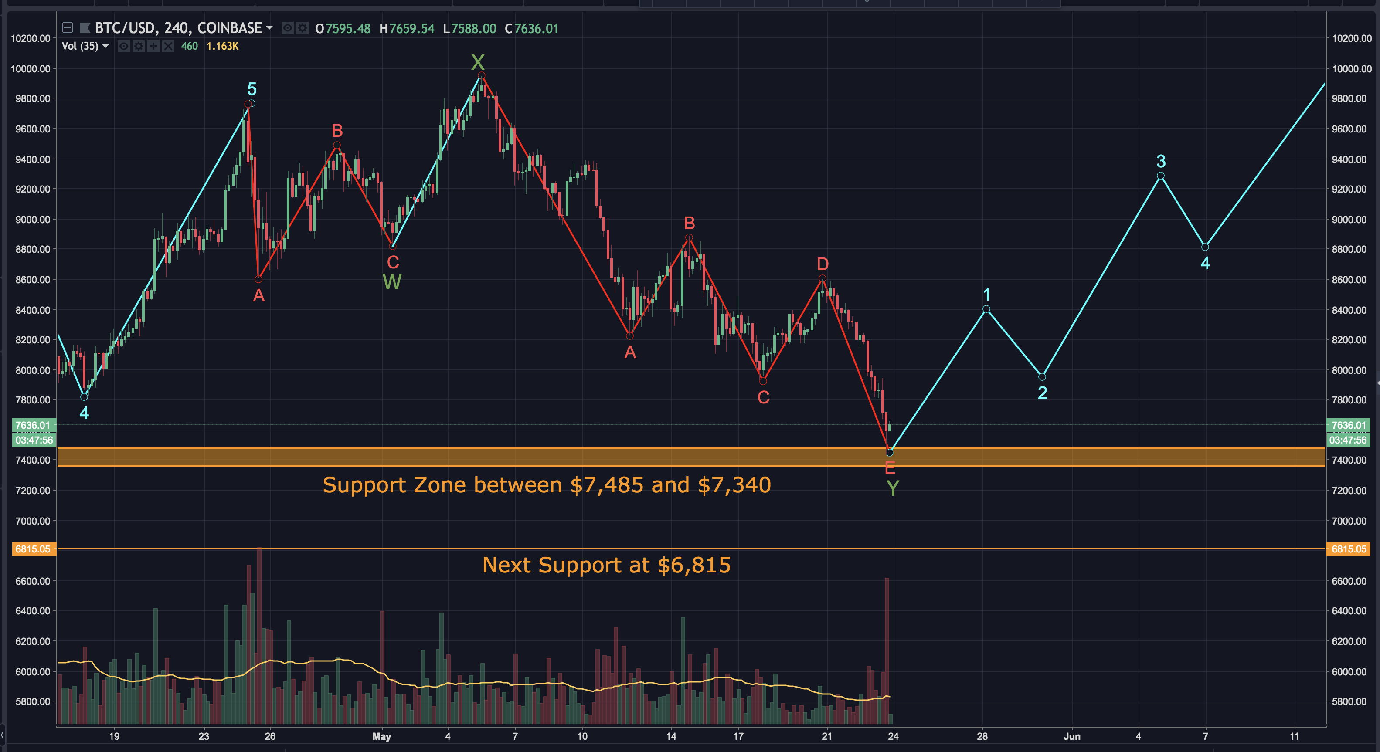Click the green X wave label at the top peak
Viewport: 1380px width, 752px height.
(477, 62)
